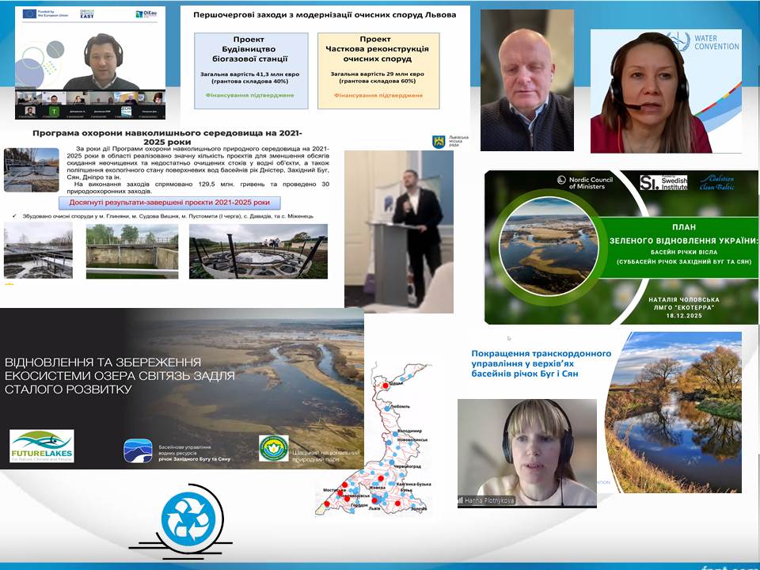Click the Lviv city council crest
The image size is (760, 570).
click(437, 141)
